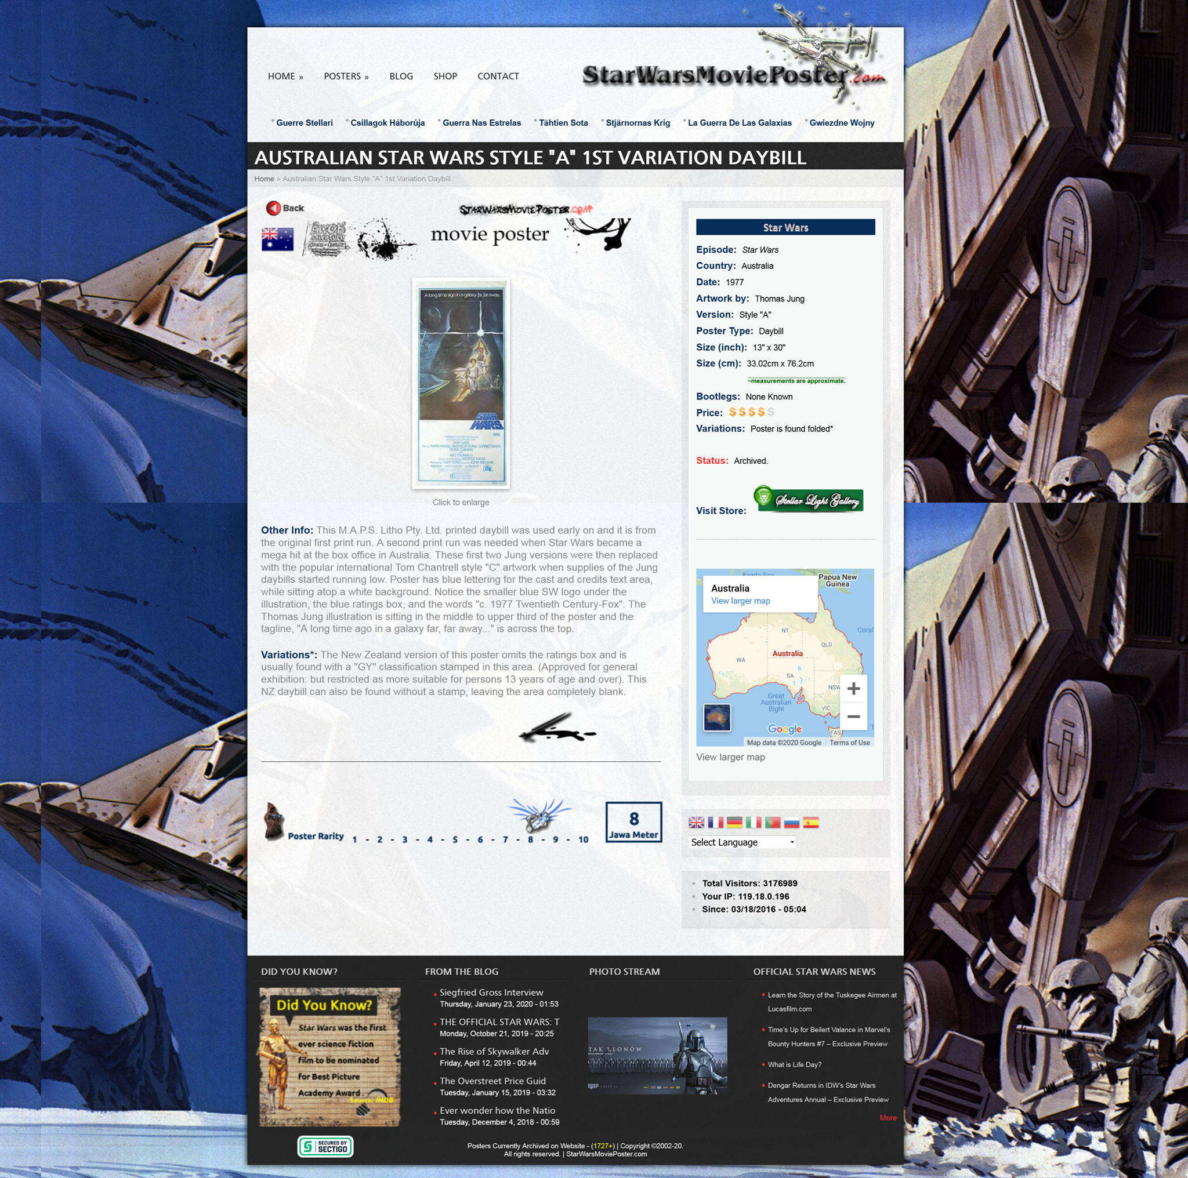Open map Terms of Use link
The width and height of the screenshot is (1188, 1178).
[849, 742]
